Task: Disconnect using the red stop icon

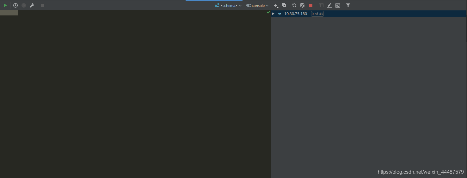Action: (x=311, y=5)
